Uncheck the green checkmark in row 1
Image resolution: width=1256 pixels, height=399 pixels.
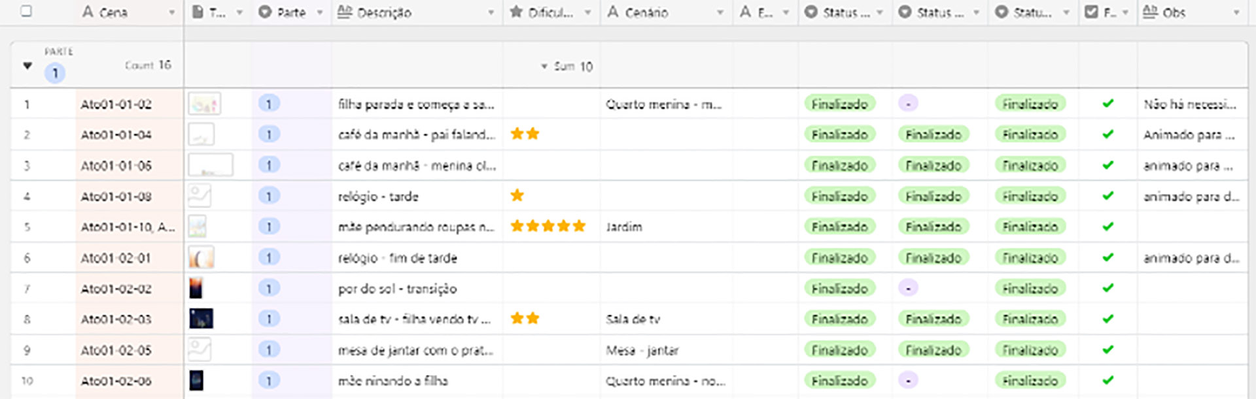point(1108,103)
